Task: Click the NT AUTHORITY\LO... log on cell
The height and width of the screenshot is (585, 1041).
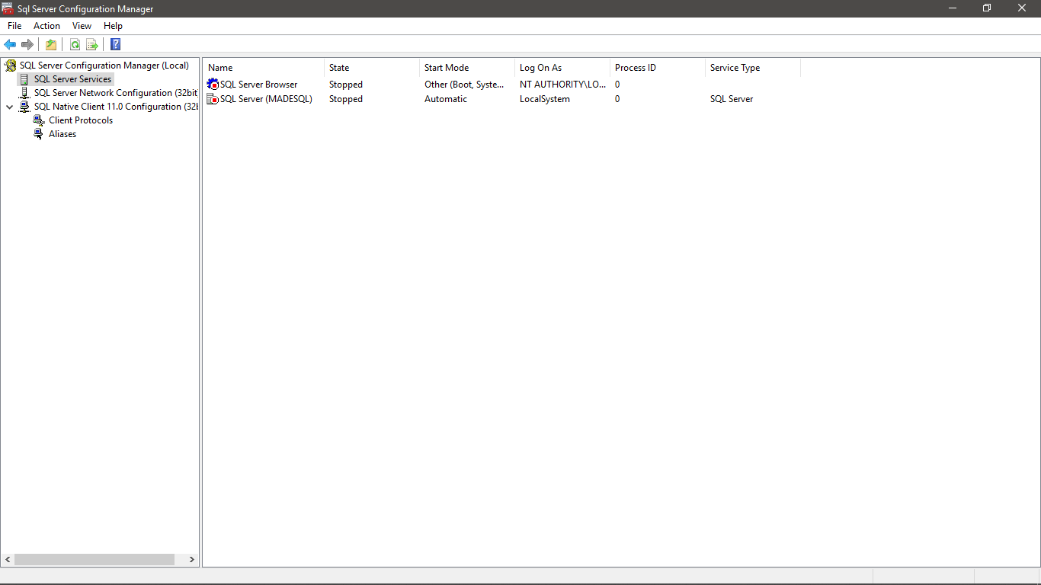Action: click(563, 85)
